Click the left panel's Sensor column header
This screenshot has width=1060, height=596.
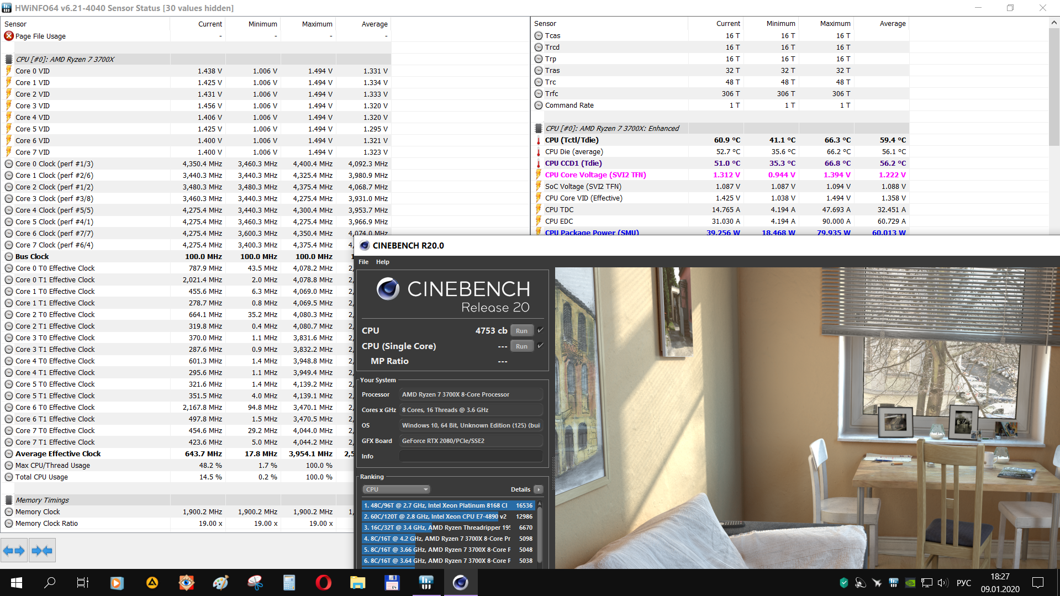(85, 24)
